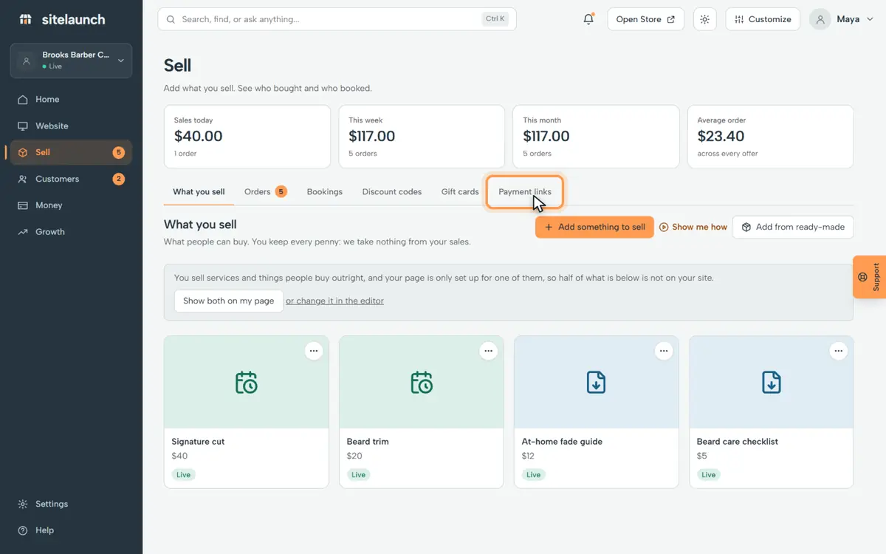Click the Signature cut title
The height and width of the screenshot is (554, 886).
pos(198,441)
